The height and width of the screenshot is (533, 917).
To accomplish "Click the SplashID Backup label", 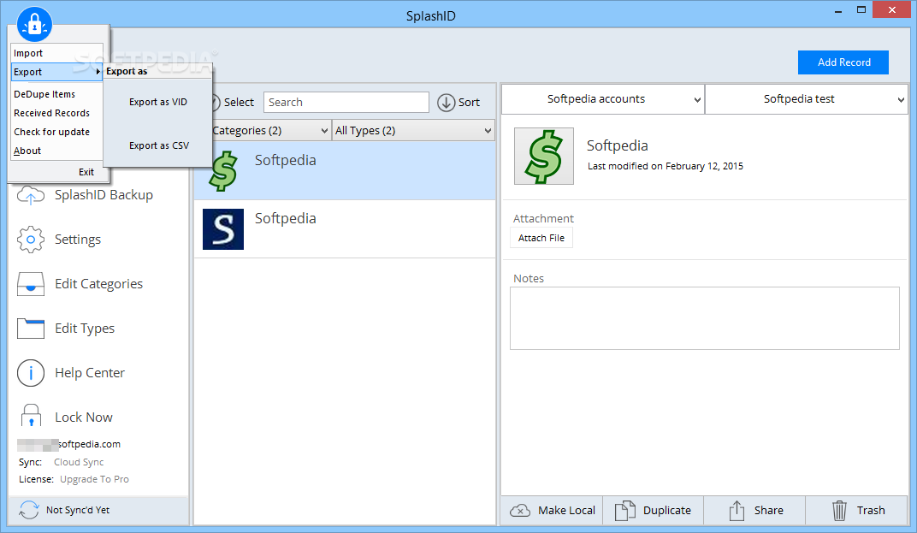I will (104, 195).
